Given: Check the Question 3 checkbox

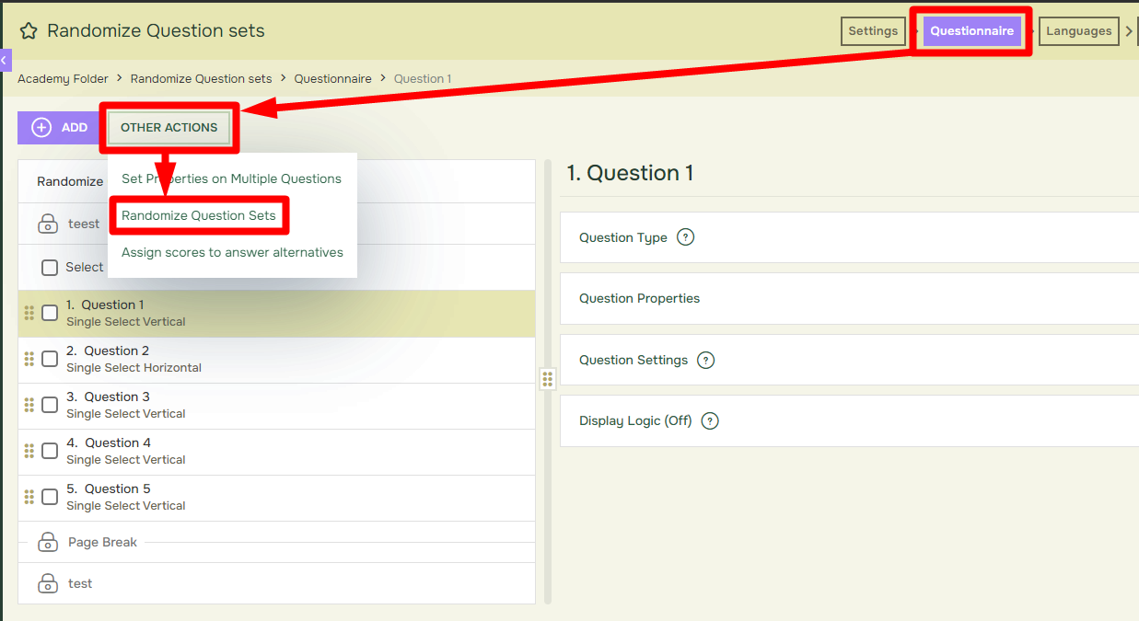Looking at the screenshot, I should tap(50, 405).
